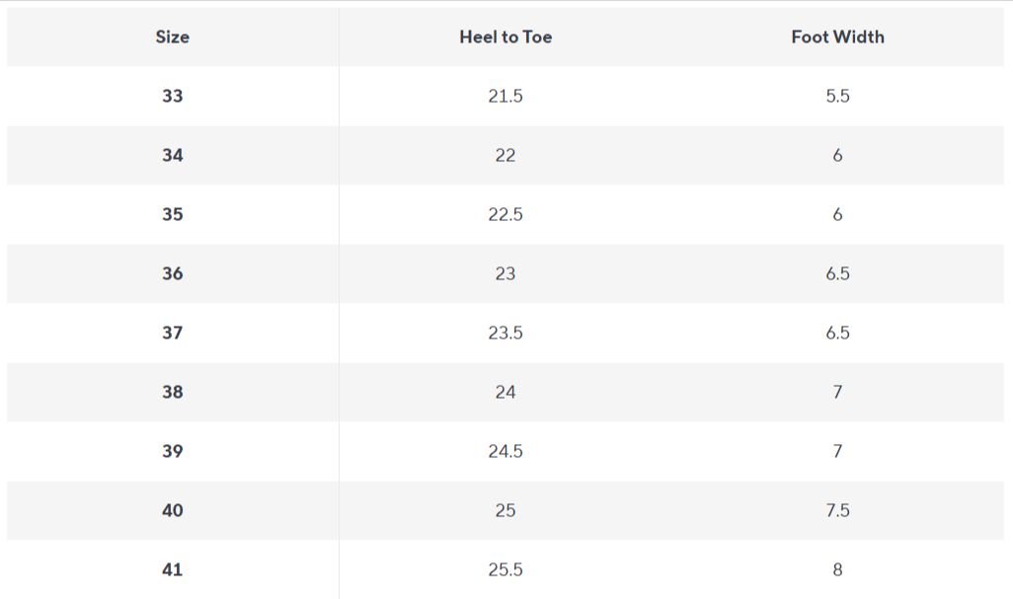Select size 38 in the Size column

[173, 393]
